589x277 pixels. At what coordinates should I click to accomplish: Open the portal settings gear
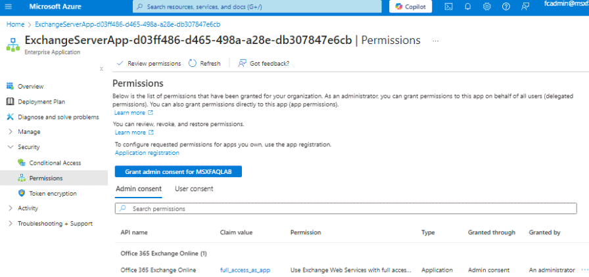(x=487, y=7)
